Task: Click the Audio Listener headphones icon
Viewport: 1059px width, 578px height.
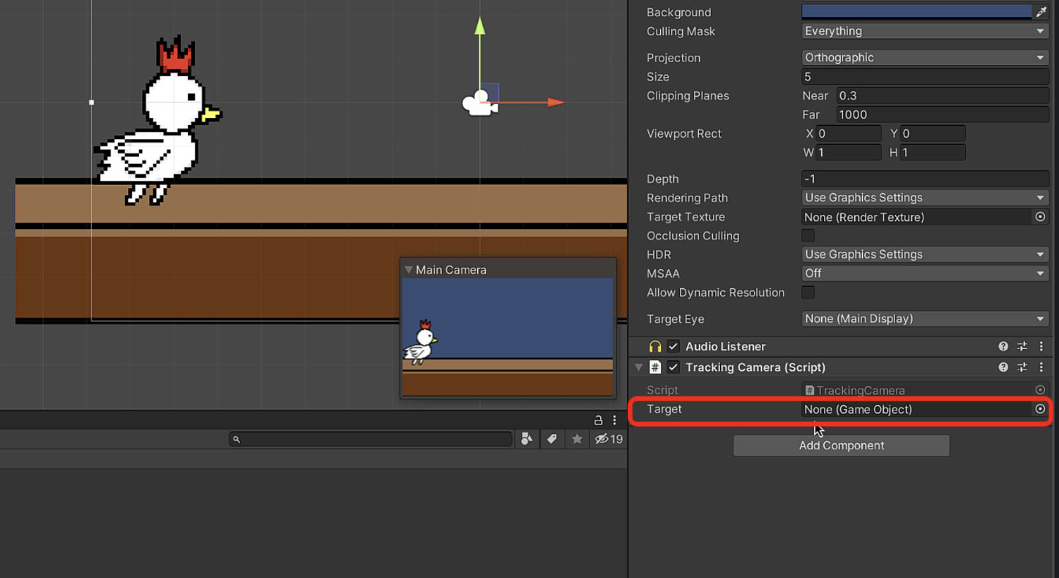Action: pos(655,346)
